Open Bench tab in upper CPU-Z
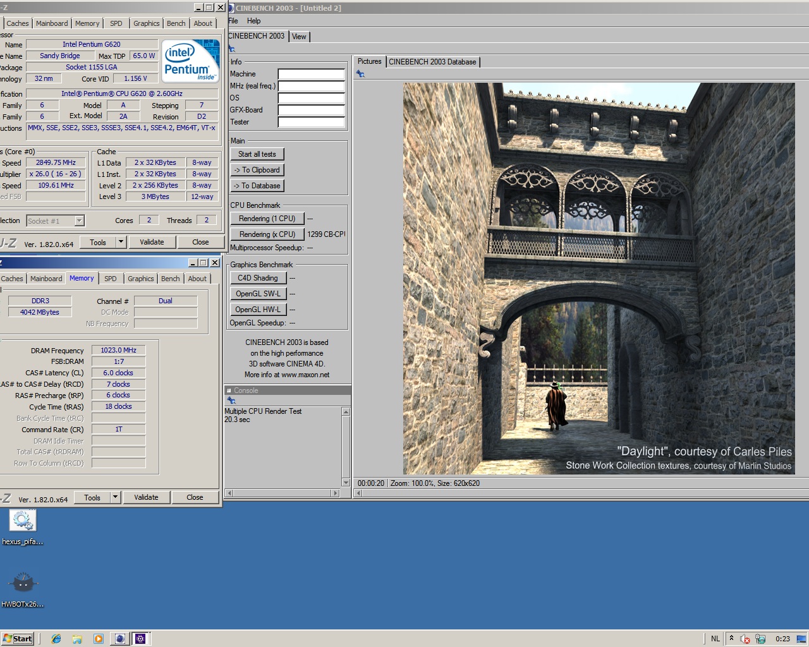The height and width of the screenshot is (647, 809). click(176, 23)
